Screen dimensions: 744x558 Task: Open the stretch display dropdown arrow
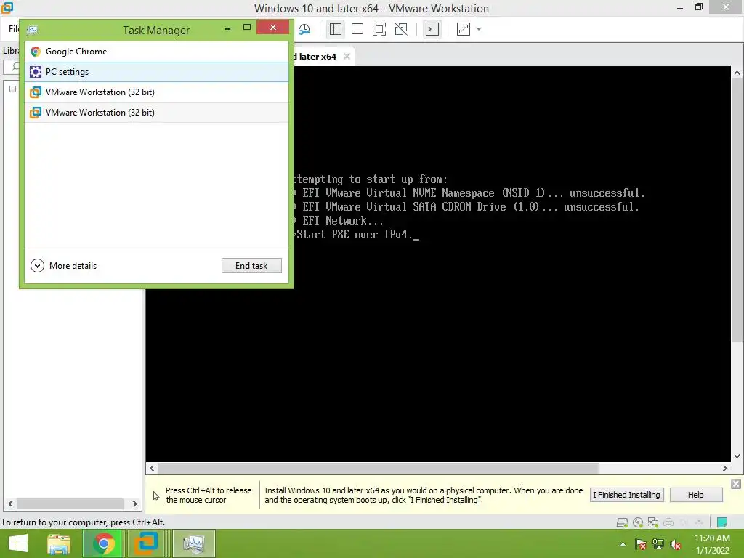(479, 29)
